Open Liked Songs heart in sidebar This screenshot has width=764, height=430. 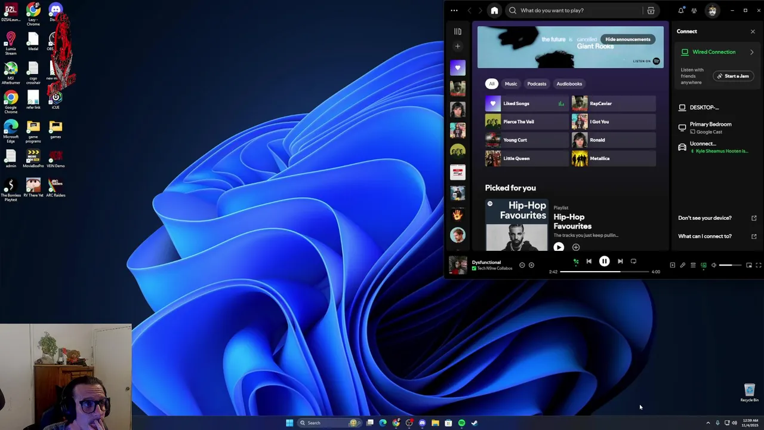point(458,68)
